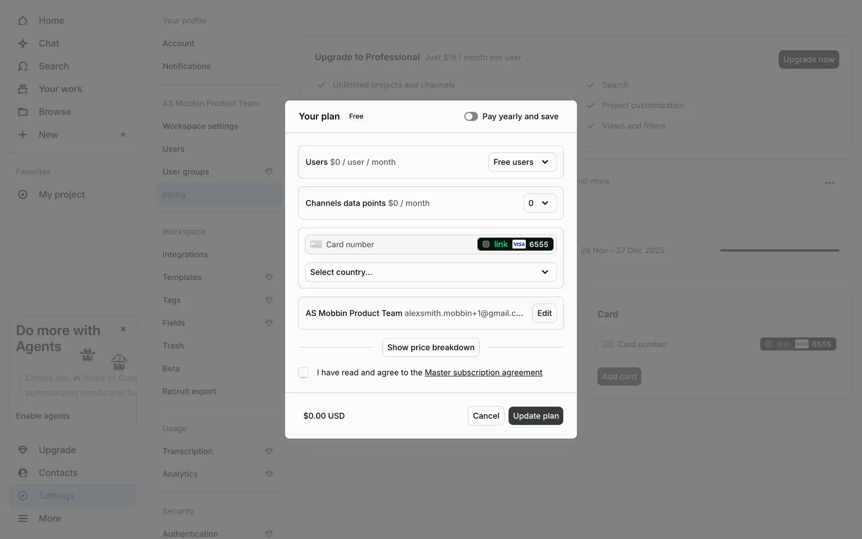Click the Upgrade diamond icon in sidebar
This screenshot has height=539, width=862.
23,450
